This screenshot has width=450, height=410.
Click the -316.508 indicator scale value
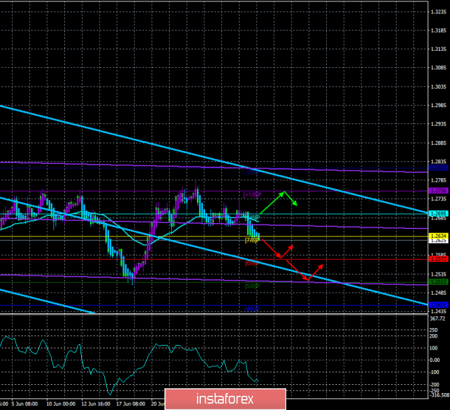click(x=439, y=396)
